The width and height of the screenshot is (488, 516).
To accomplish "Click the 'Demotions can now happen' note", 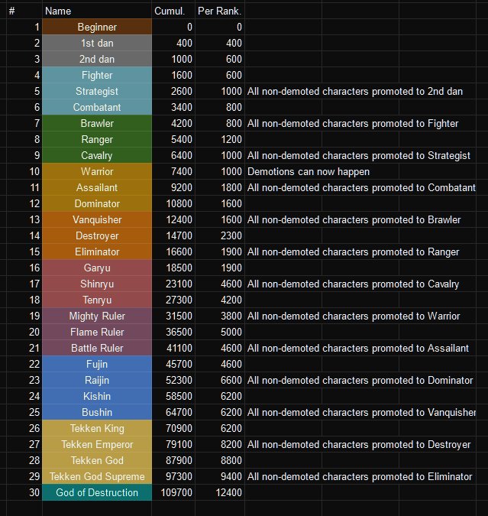I will pyautogui.click(x=309, y=172).
